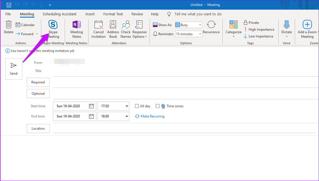
Task: Open Customize Quick Access Toolbar dropdown
Action: tap(50, 5)
